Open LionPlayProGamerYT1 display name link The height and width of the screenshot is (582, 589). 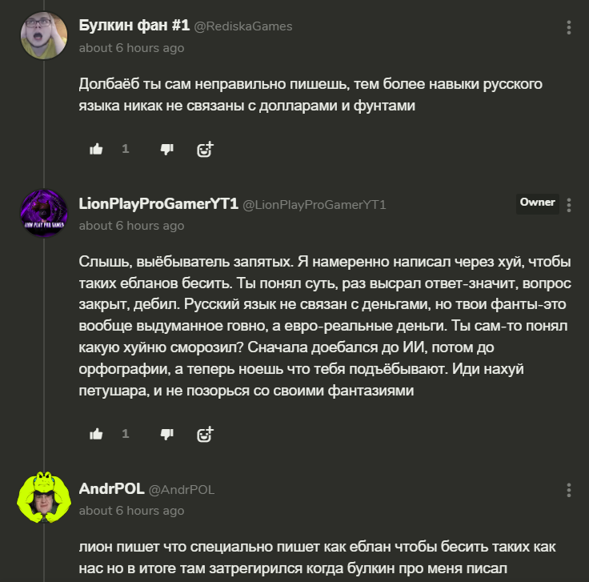click(158, 203)
